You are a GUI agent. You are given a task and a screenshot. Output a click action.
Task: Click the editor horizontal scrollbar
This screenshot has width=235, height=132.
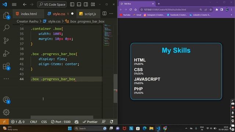tap(62, 117)
